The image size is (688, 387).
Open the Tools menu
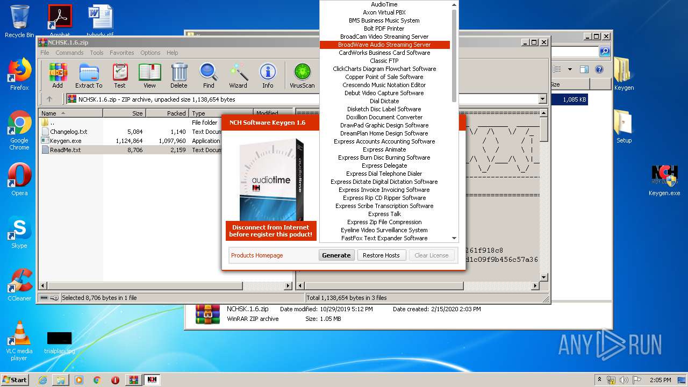coord(97,53)
